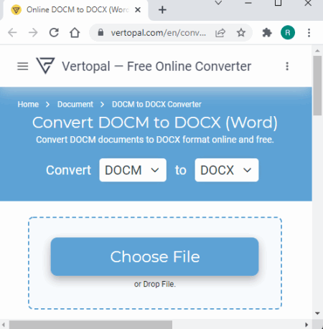Go forward in browser history
Viewport: 323px width, 329px height.
tap(33, 32)
